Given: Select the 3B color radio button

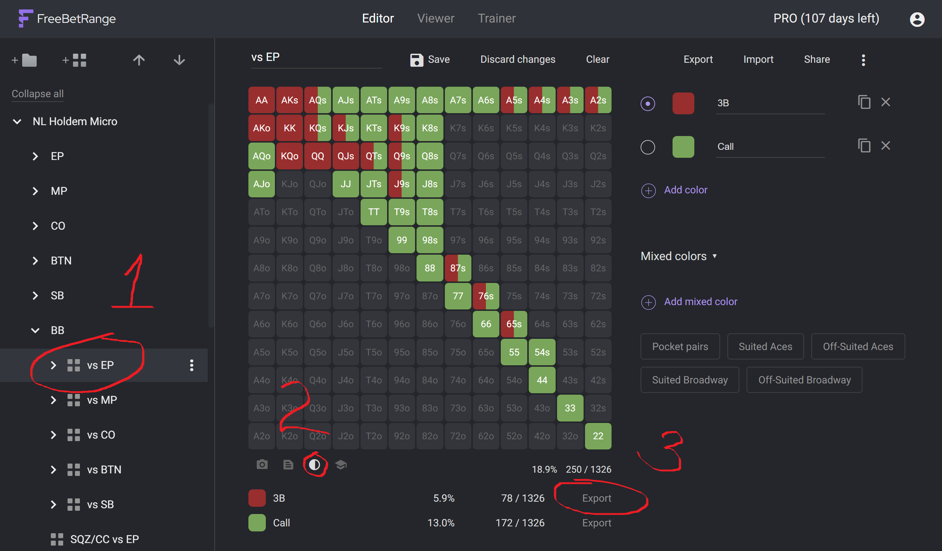Looking at the screenshot, I should pos(648,103).
